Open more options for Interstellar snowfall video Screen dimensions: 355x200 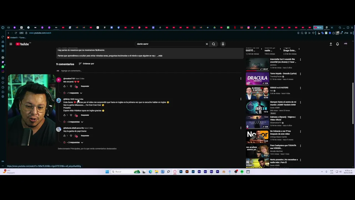pos(300,59)
